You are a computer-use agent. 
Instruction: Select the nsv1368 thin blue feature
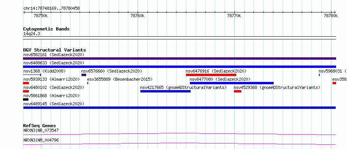(x=32, y=75)
